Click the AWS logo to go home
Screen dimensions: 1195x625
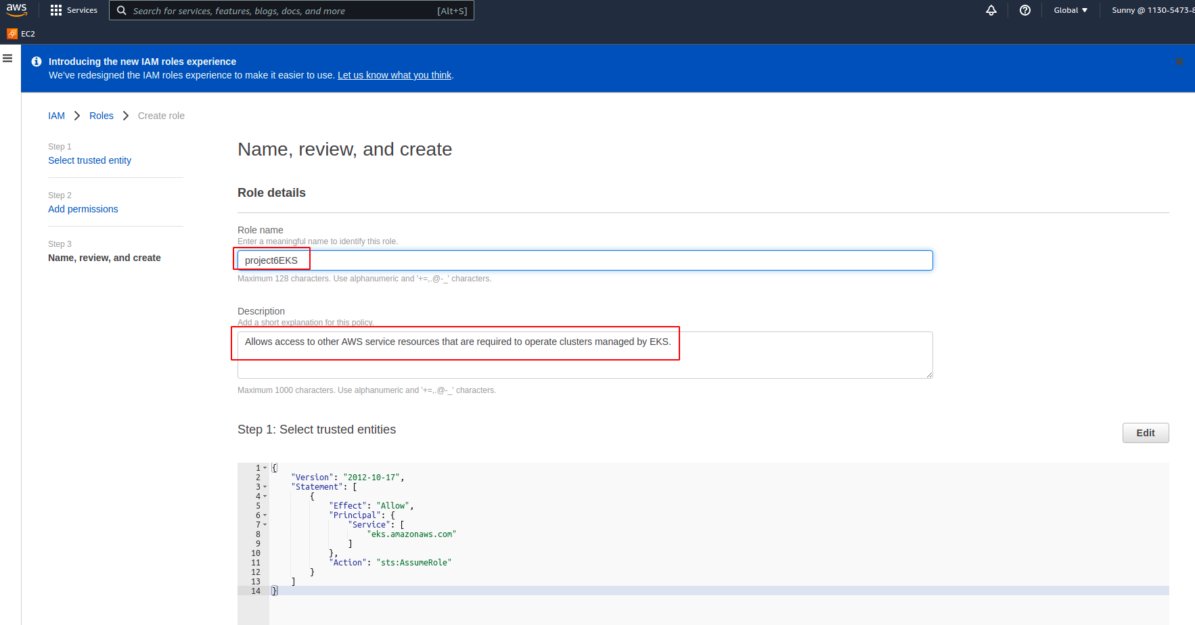coord(16,9)
